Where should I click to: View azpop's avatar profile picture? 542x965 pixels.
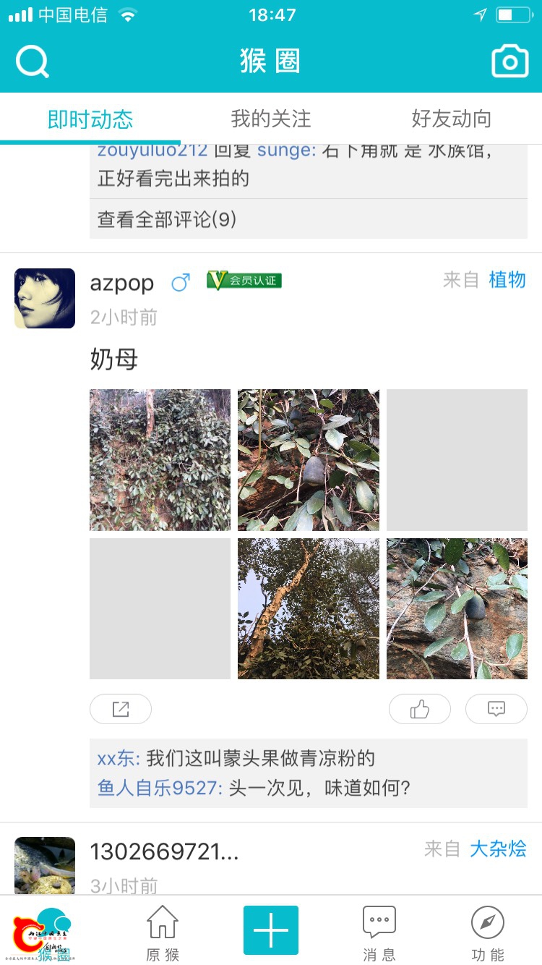(45, 298)
